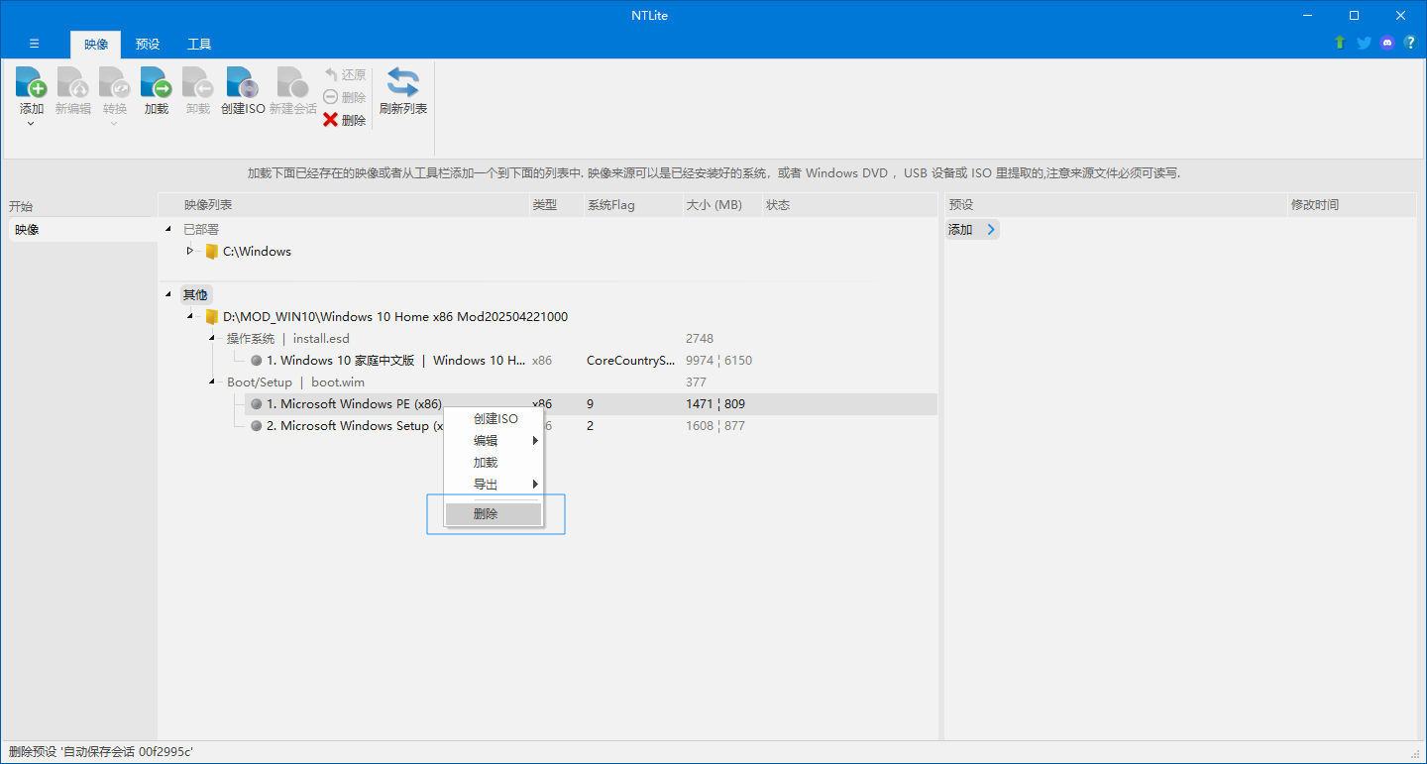The height and width of the screenshot is (764, 1427).
Task: Click the 377 size value of boot.wim
Action: point(696,382)
